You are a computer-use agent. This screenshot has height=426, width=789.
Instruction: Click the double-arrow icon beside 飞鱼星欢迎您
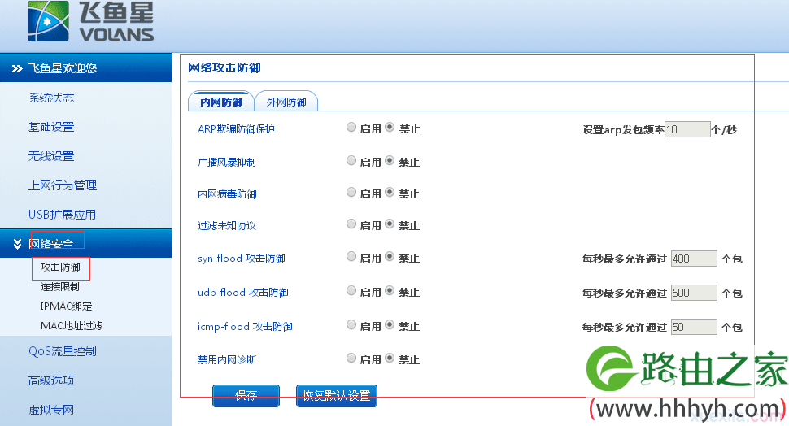(x=17, y=68)
